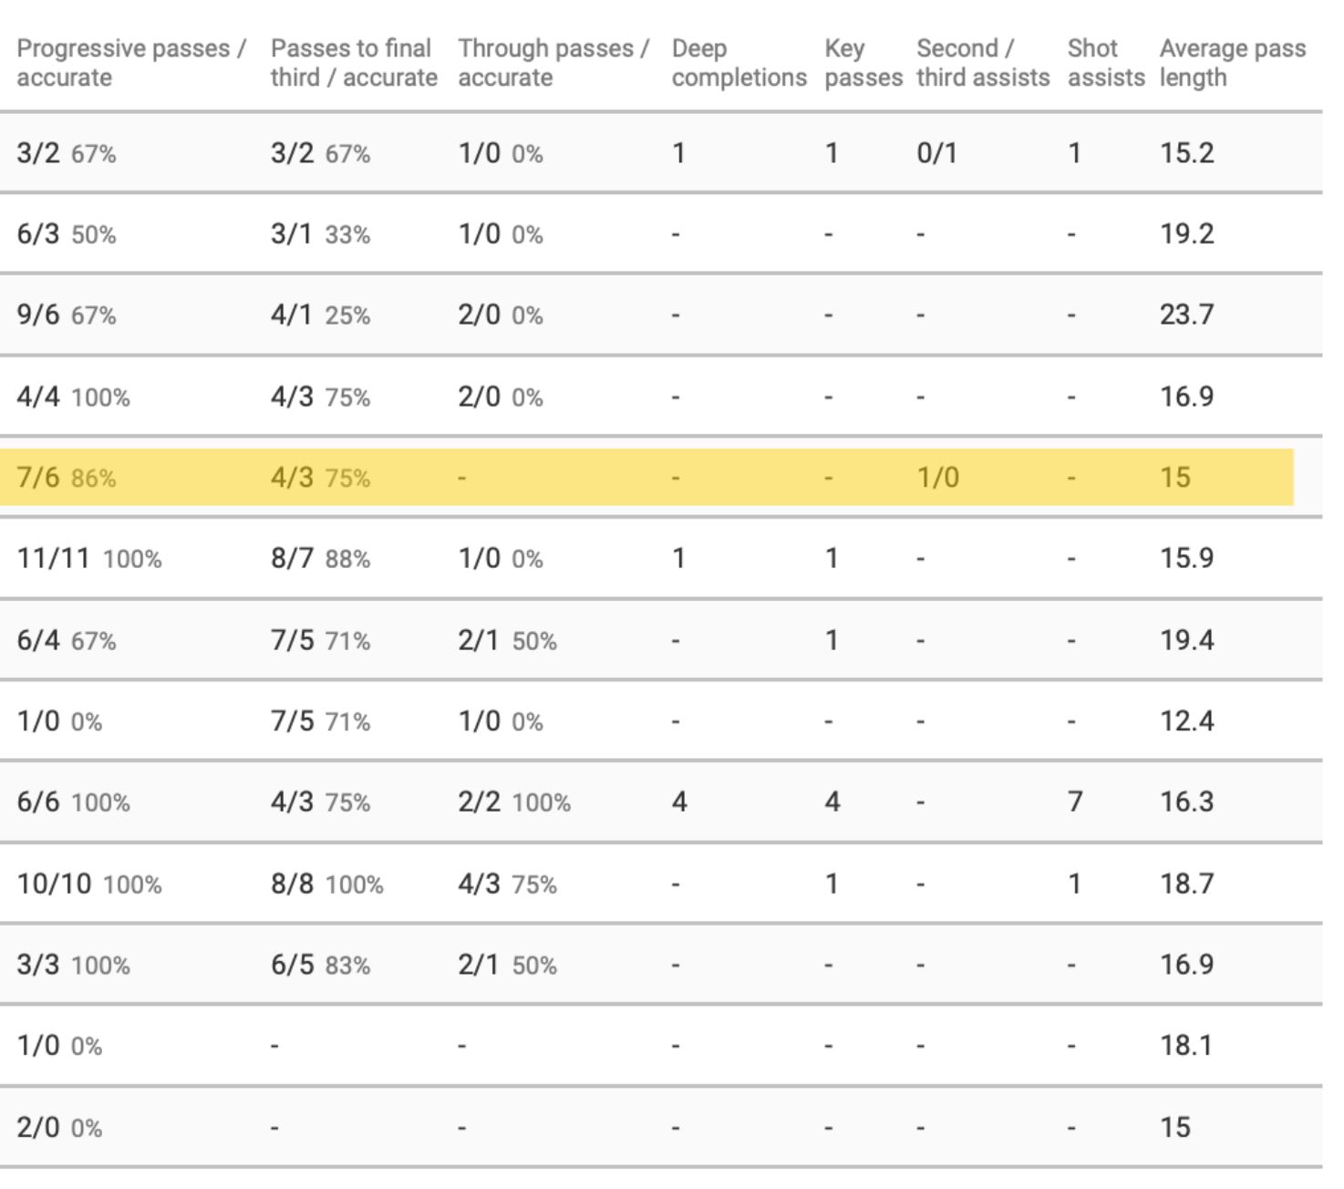This screenshot has height=1189, width=1344.
Task: Click the Passes to final third header
Action: (x=353, y=62)
